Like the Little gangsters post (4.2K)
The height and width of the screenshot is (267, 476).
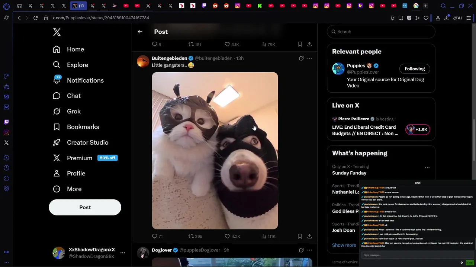pyautogui.click(x=232, y=236)
